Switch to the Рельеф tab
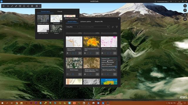Image resolution: width=188 pixels, height=105 pixels. tap(60, 11)
